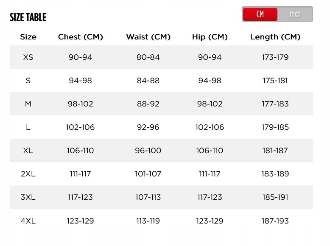Click chest value 98-102 for size M
Viewport: 330px width, 246px height.
81,104
